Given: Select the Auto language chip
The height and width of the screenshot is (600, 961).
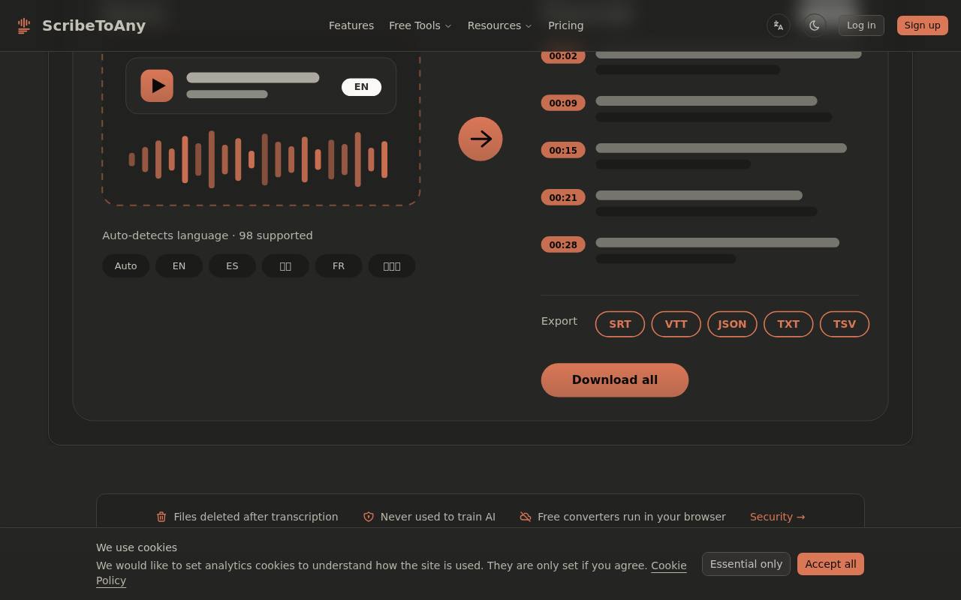Looking at the screenshot, I should click(126, 266).
